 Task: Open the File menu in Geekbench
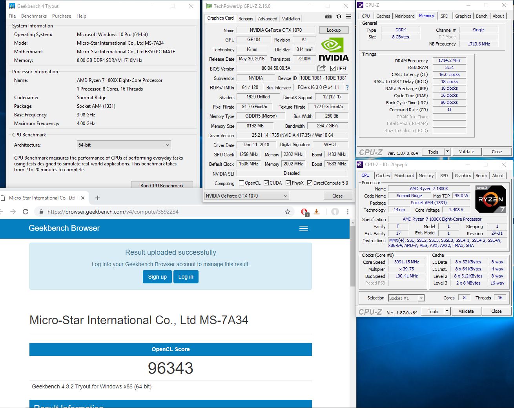[12, 16]
